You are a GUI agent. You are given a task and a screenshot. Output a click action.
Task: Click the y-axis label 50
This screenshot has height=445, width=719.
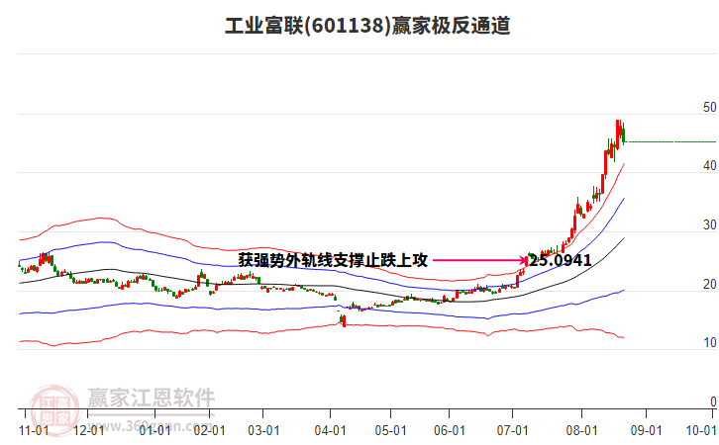tap(709, 107)
